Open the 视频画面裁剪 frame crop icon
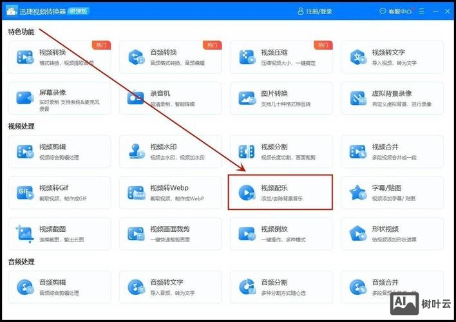This screenshot has width=456, height=322. point(136,234)
